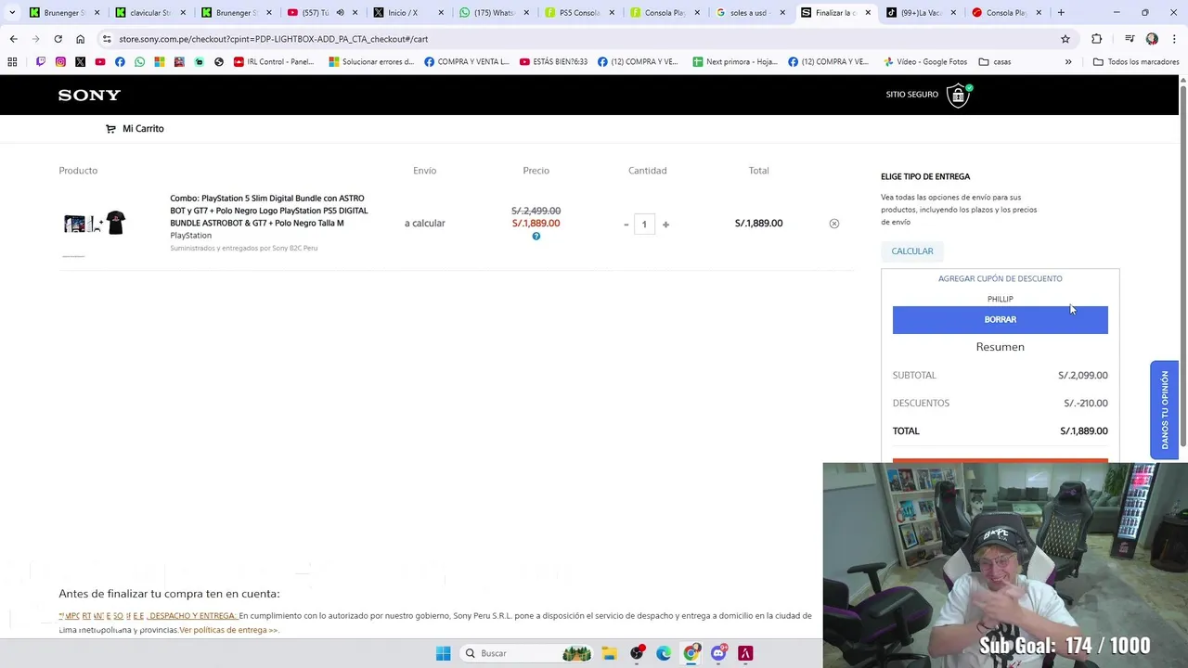1188x668 pixels.
Task: Click the quantity input field showing 1
Action: (x=644, y=224)
